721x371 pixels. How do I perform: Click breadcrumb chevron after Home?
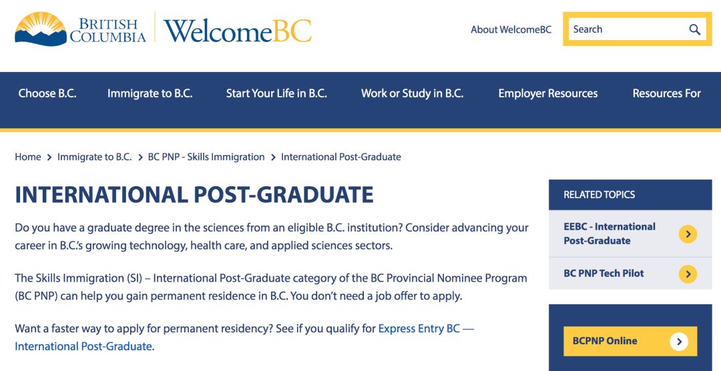click(x=49, y=157)
